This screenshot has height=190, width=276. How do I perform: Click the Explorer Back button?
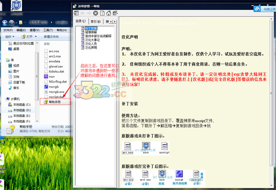pyautogui.click(x=5, y=23)
